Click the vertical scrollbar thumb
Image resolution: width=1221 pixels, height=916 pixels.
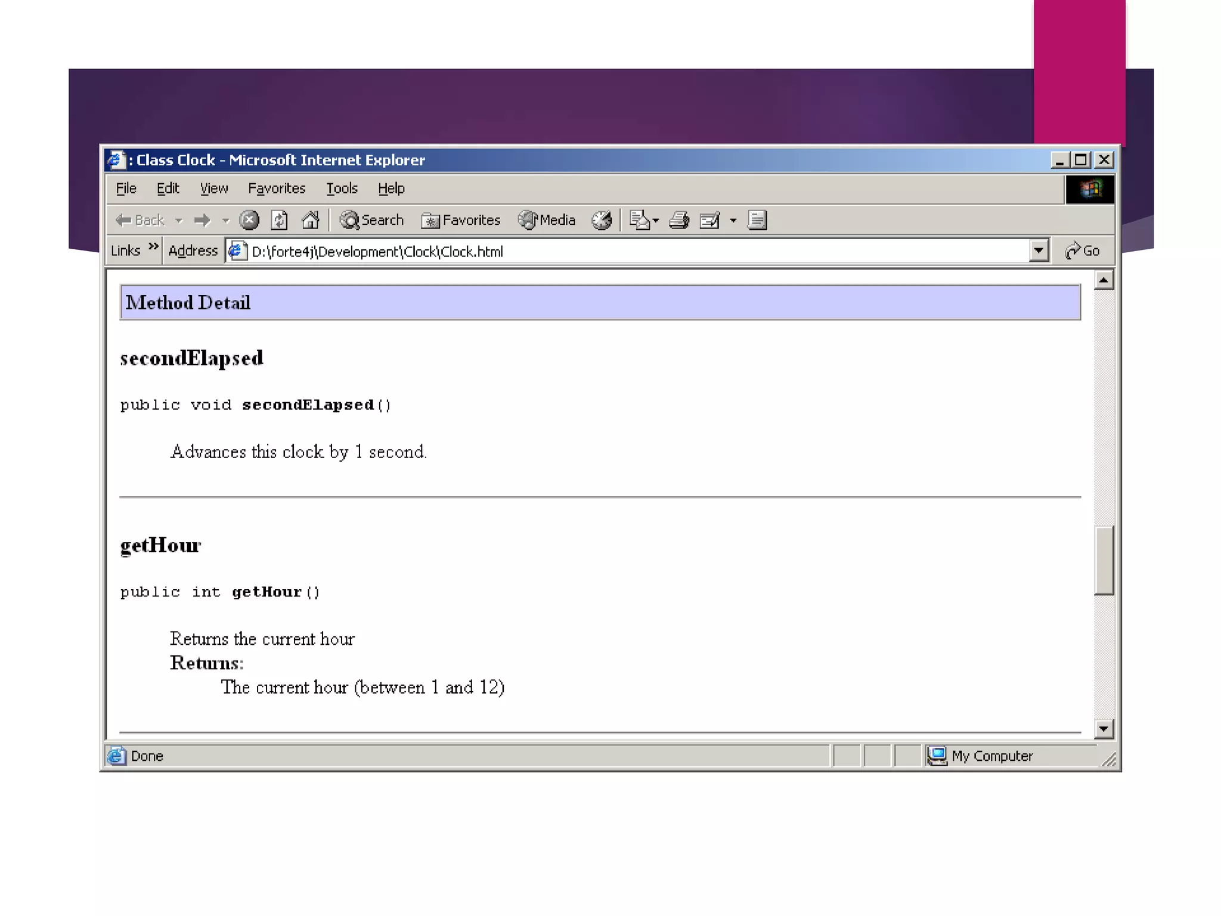tap(1104, 561)
